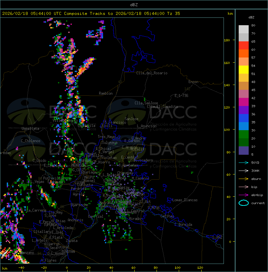Screen dimensions: 268x272
Task: Click the 'Tres_Mayo' map label
Action: pyautogui.click(x=106, y=137)
